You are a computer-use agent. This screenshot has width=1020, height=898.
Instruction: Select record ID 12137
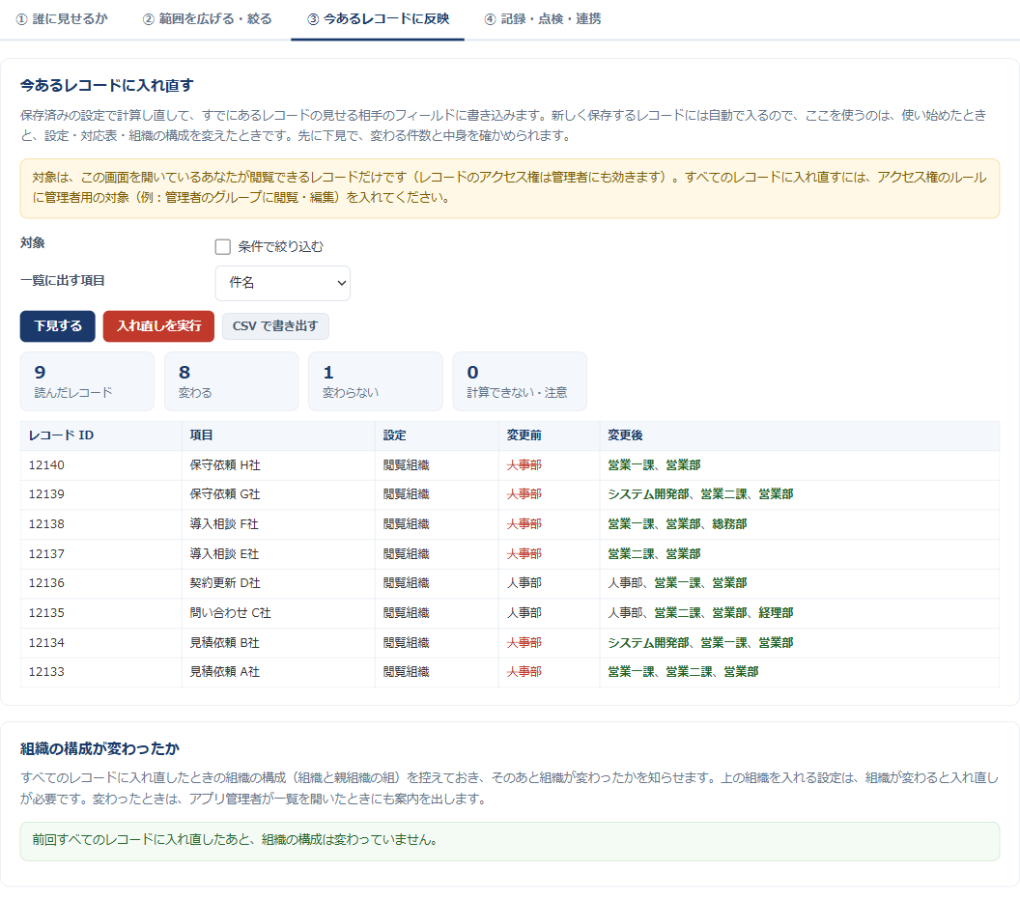(46, 554)
